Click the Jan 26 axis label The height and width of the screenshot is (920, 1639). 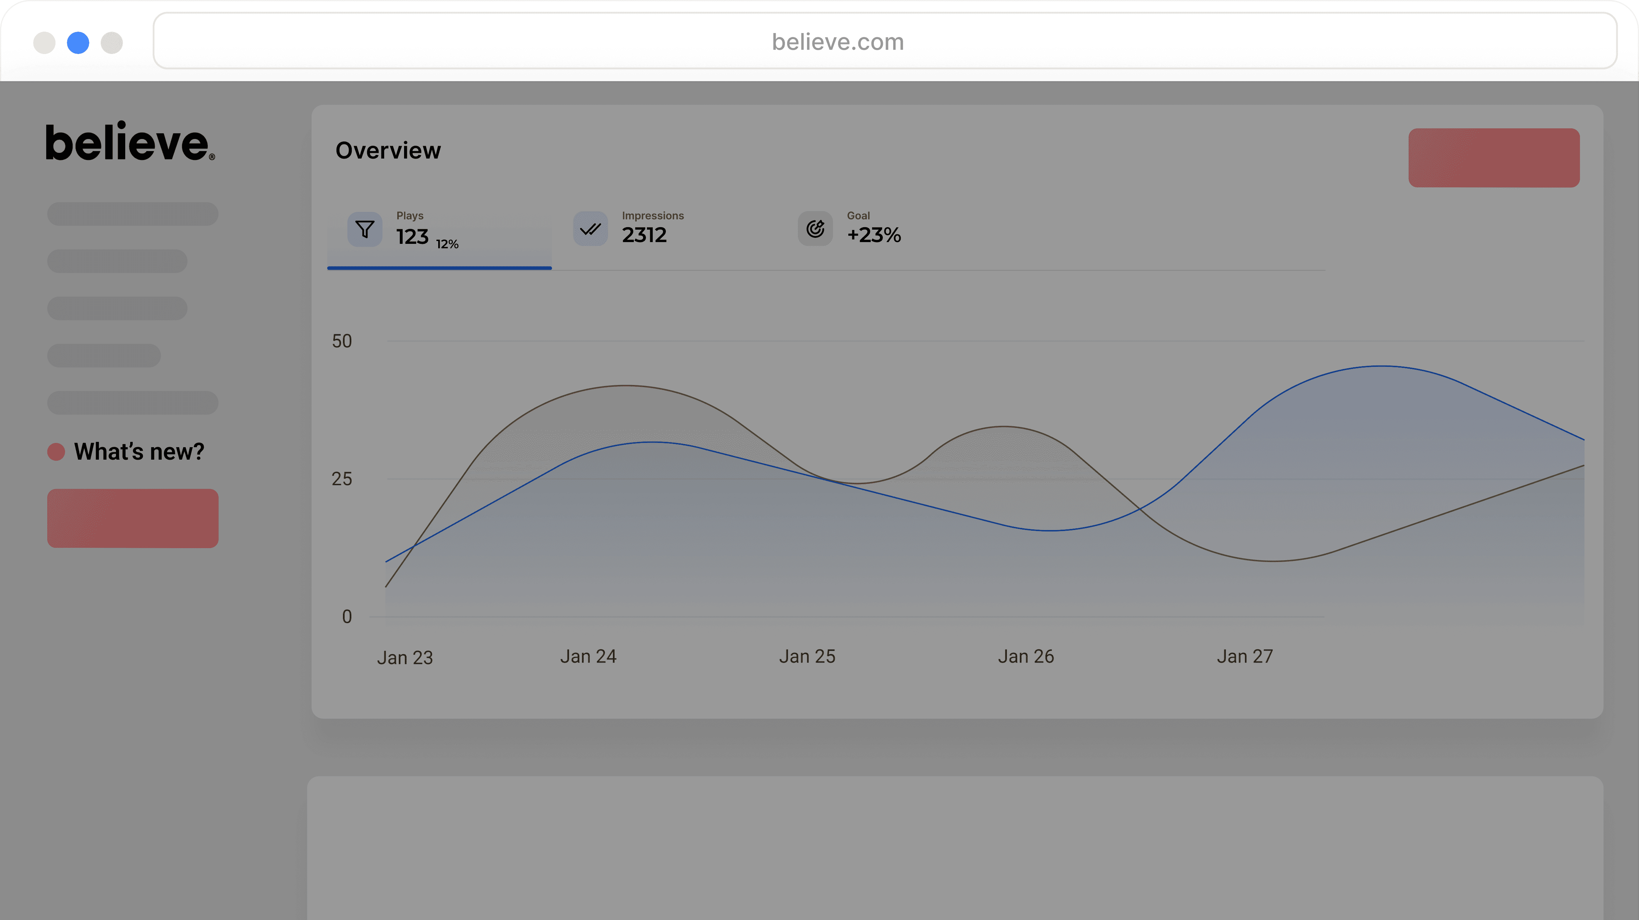tap(1026, 656)
